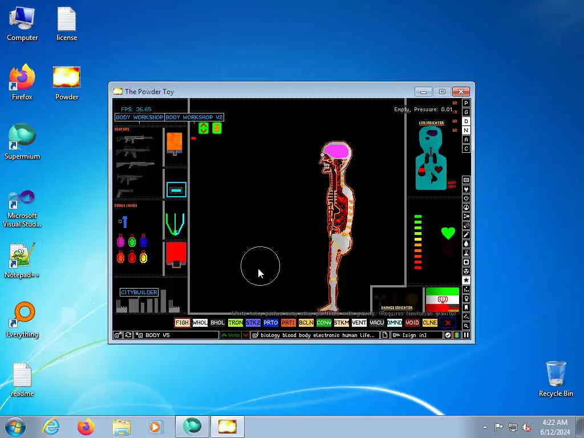Select the WHOL white hole element
This screenshot has height=438, width=584.
200,323
